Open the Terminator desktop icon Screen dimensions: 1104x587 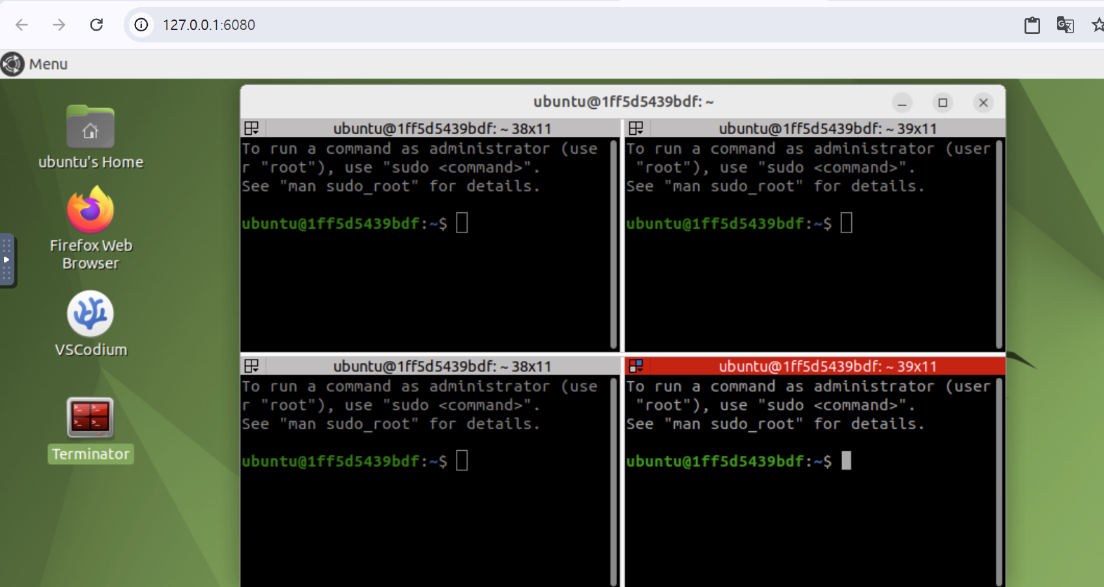pos(91,418)
